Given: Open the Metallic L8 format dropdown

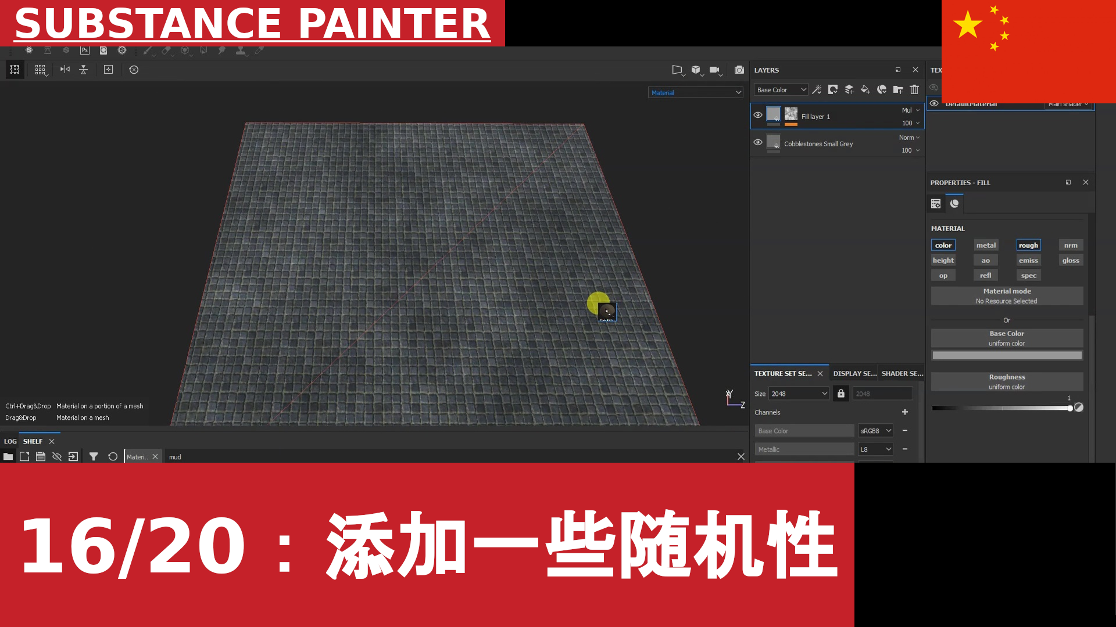Looking at the screenshot, I should [875, 449].
